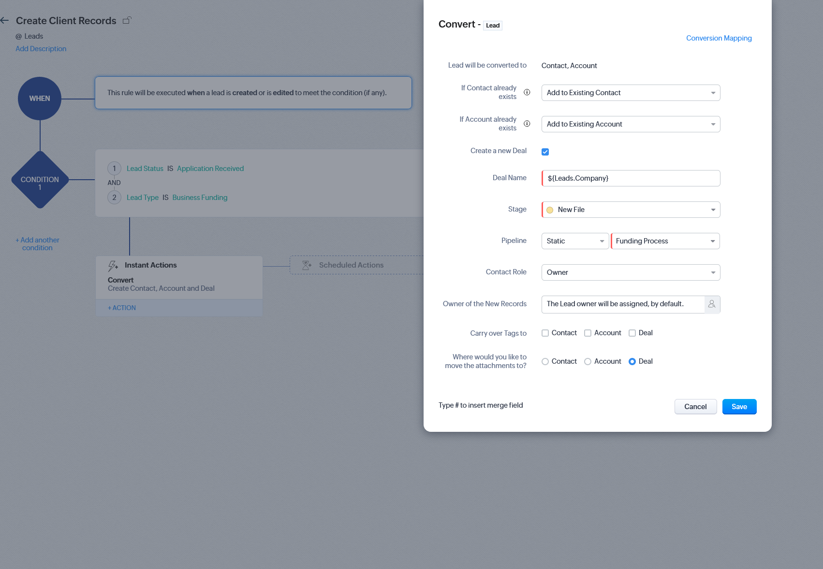Image resolution: width=823 pixels, height=569 pixels.
Task: Open the Conversion Mapping link
Action: 719,38
